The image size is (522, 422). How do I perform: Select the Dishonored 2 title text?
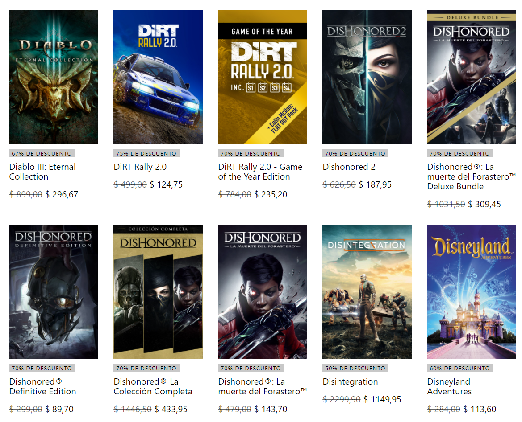(349, 167)
